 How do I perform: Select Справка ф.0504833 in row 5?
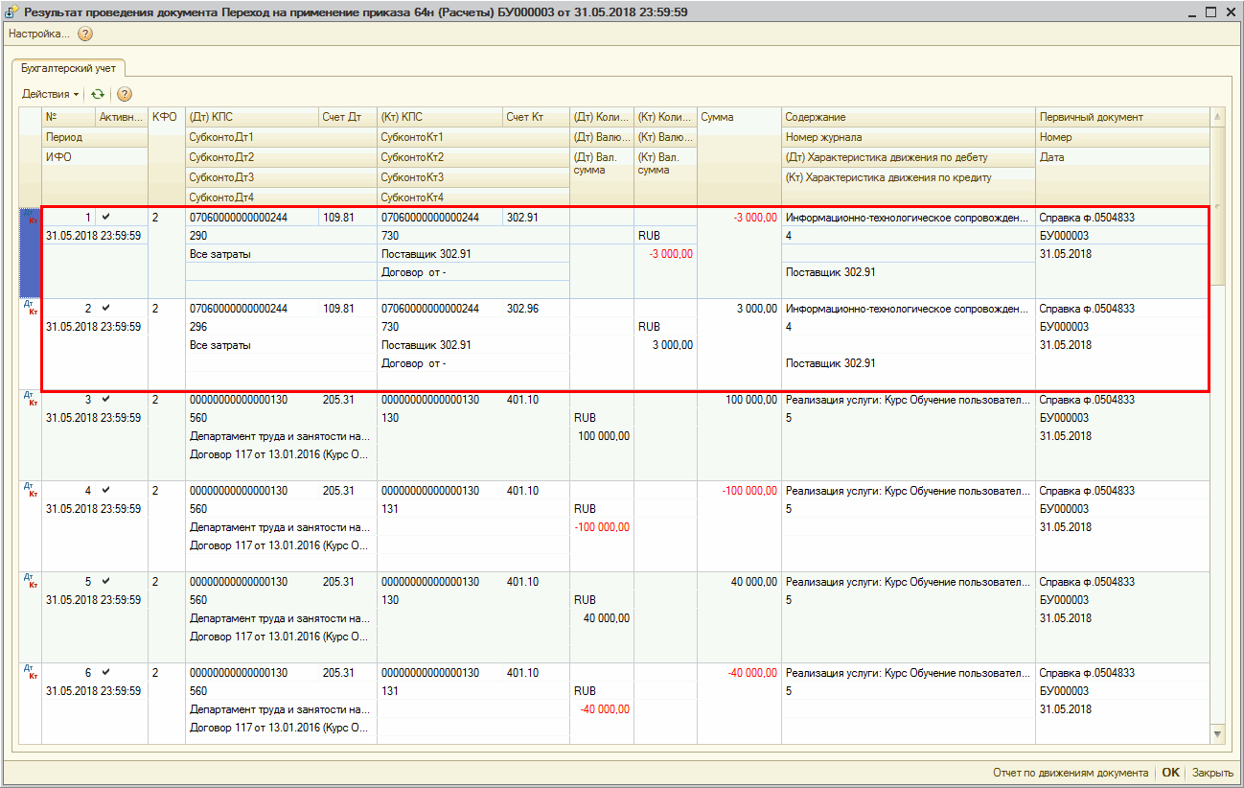[x=1122, y=582]
